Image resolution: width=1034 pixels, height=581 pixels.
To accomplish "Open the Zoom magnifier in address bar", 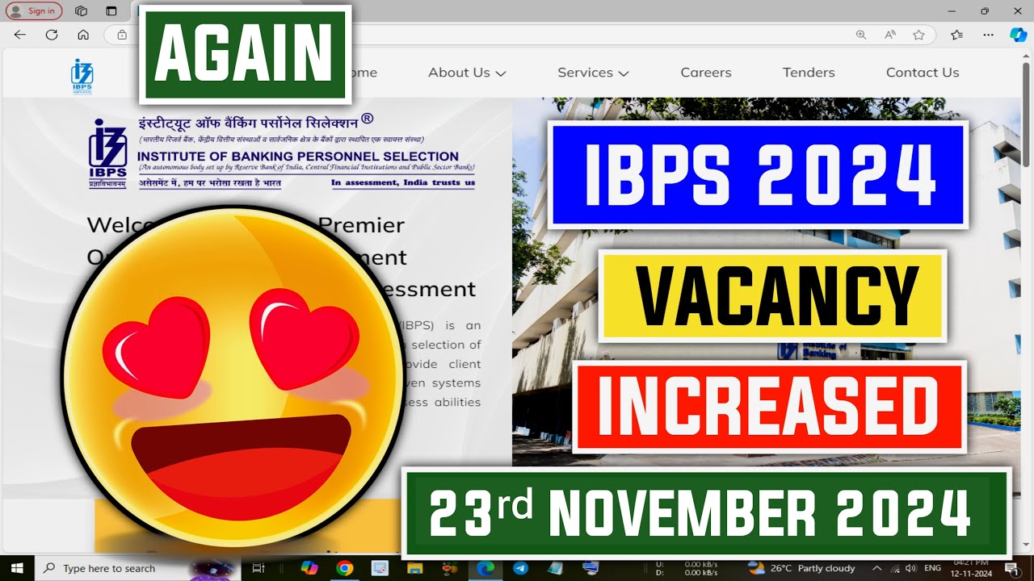I will tap(861, 35).
